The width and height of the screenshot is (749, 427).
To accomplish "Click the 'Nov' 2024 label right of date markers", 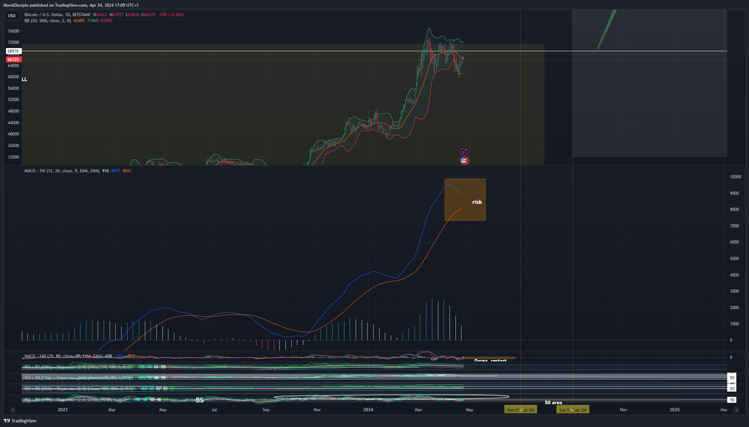I will point(624,410).
